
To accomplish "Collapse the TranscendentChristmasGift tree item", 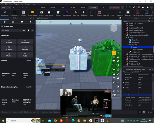I will (x=125, y=35).
